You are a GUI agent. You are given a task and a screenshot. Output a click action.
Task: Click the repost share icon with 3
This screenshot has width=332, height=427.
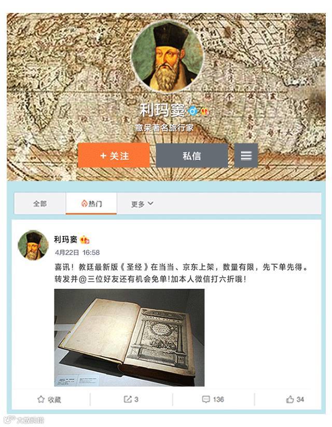(128, 399)
